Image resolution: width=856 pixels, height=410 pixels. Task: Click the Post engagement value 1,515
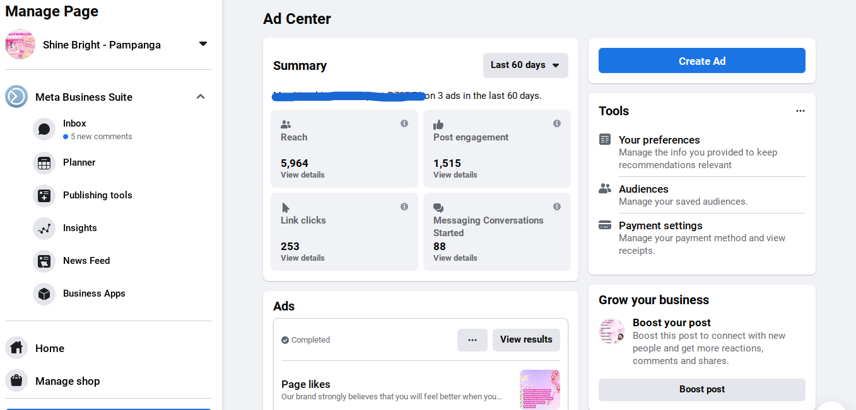pos(447,163)
